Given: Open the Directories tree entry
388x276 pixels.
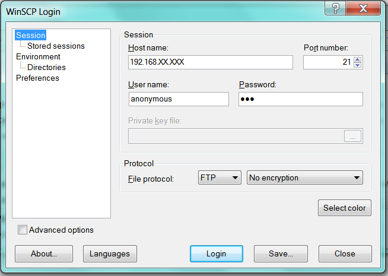Looking at the screenshot, I should pyautogui.click(x=46, y=67).
